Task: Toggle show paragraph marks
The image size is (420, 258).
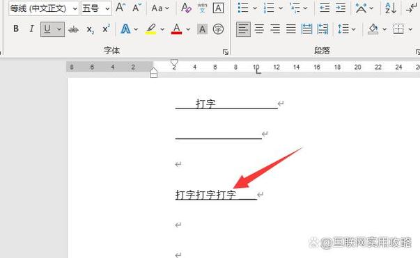Action: tap(412, 8)
